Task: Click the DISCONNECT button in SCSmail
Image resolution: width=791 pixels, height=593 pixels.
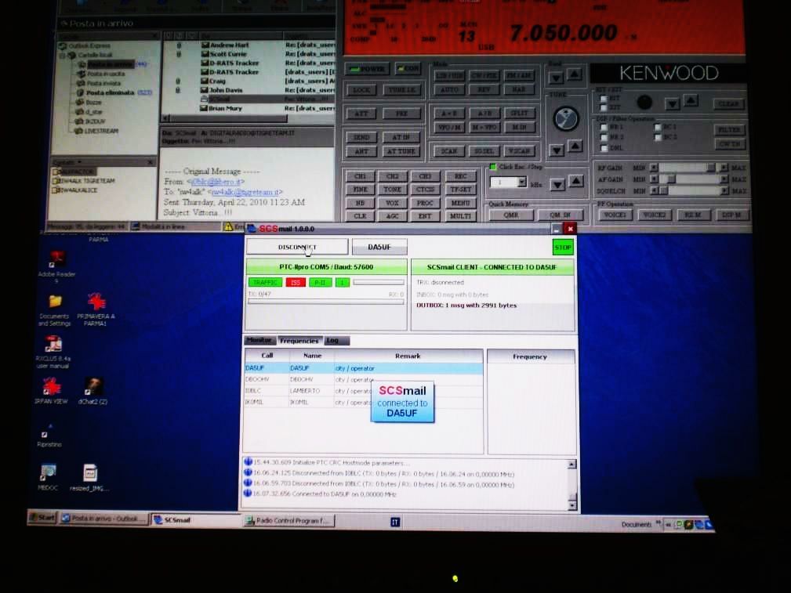Action: (x=297, y=247)
